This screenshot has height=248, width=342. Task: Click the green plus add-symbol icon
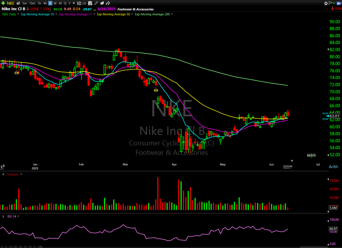tap(3, 3)
